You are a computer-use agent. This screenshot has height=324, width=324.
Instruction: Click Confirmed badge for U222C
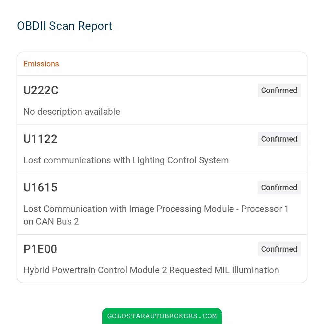pos(279,90)
